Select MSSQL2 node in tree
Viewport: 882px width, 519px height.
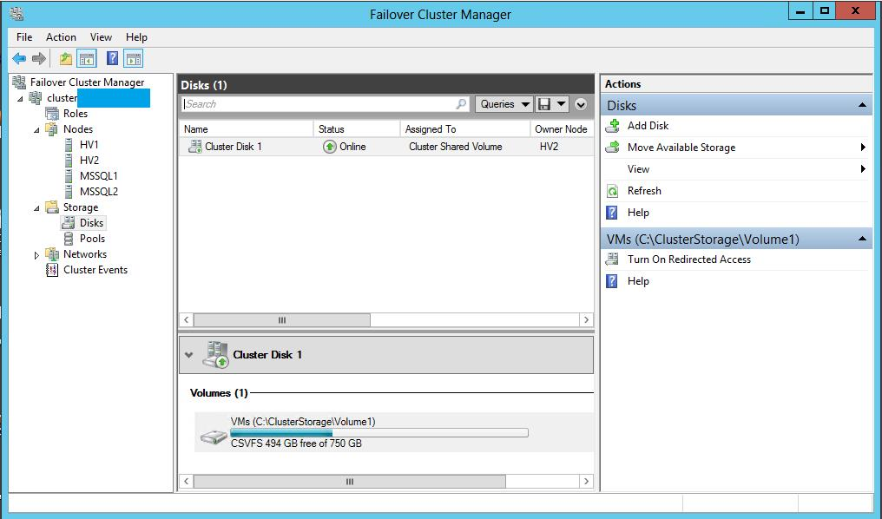pos(98,192)
